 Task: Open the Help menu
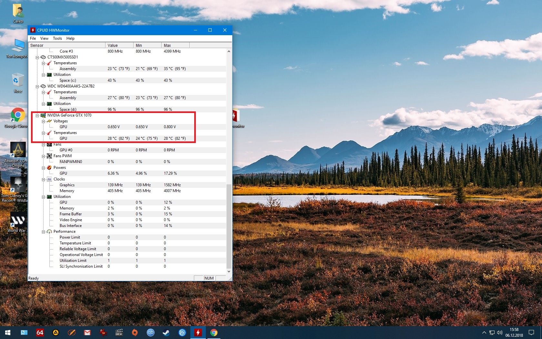coord(70,38)
